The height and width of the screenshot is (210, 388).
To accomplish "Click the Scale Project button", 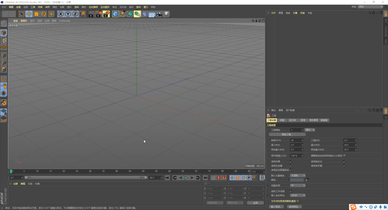I will [287, 135].
